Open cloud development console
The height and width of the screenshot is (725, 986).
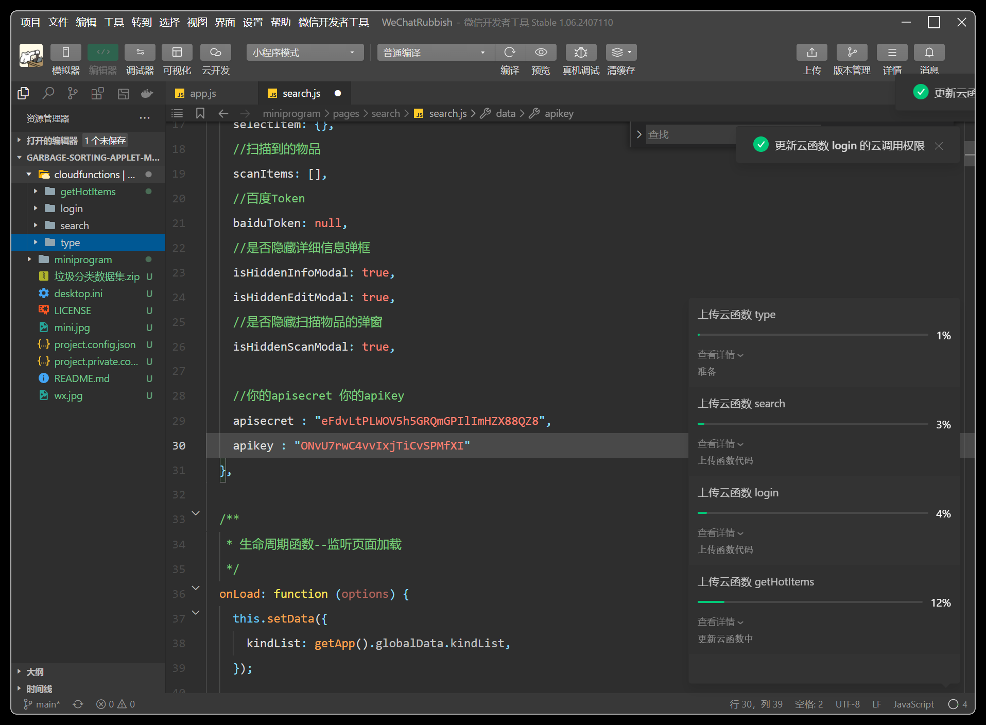pyautogui.click(x=216, y=53)
